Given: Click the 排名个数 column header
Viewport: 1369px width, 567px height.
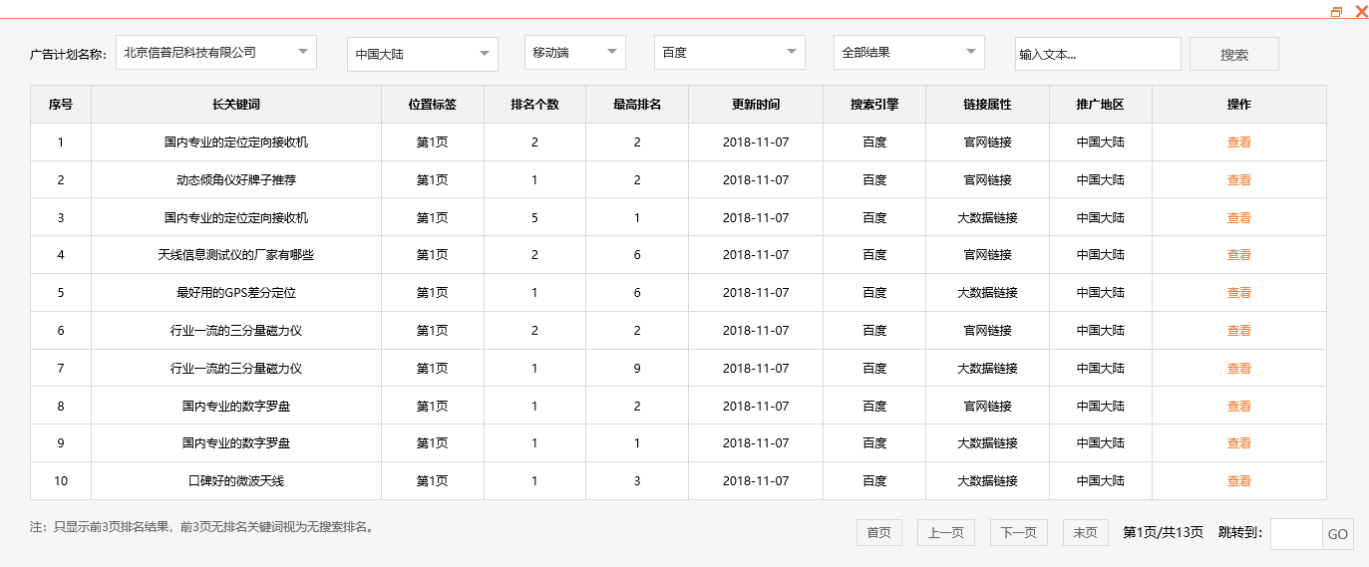Looking at the screenshot, I should [535, 105].
